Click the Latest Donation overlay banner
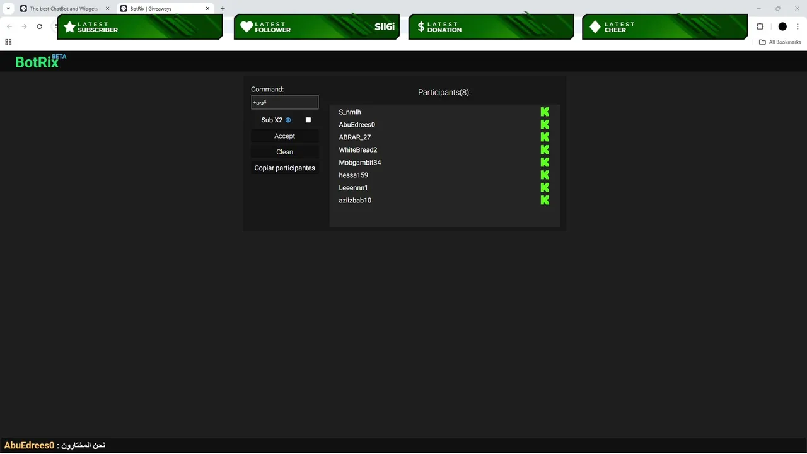 (491, 27)
